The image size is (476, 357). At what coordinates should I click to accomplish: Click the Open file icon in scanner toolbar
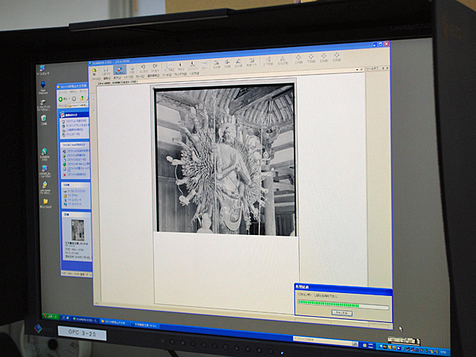(94, 72)
